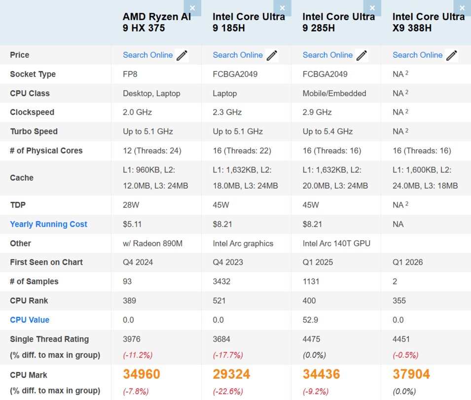Remove Intel Core Ultra 9 185H column
The height and width of the screenshot is (400, 471).
point(282,8)
